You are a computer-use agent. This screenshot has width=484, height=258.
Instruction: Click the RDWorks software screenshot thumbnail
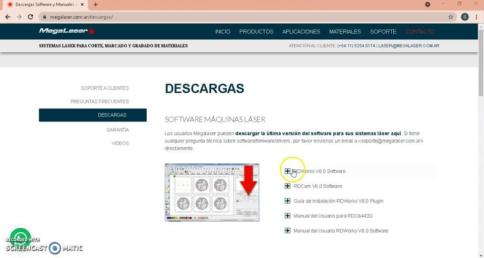pos(212,192)
